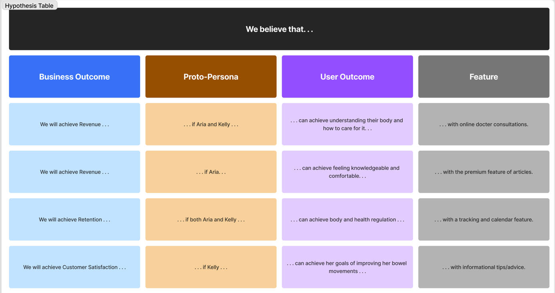Select the "tracking and calendar feature" card
The height and width of the screenshot is (293, 555).
click(x=484, y=219)
